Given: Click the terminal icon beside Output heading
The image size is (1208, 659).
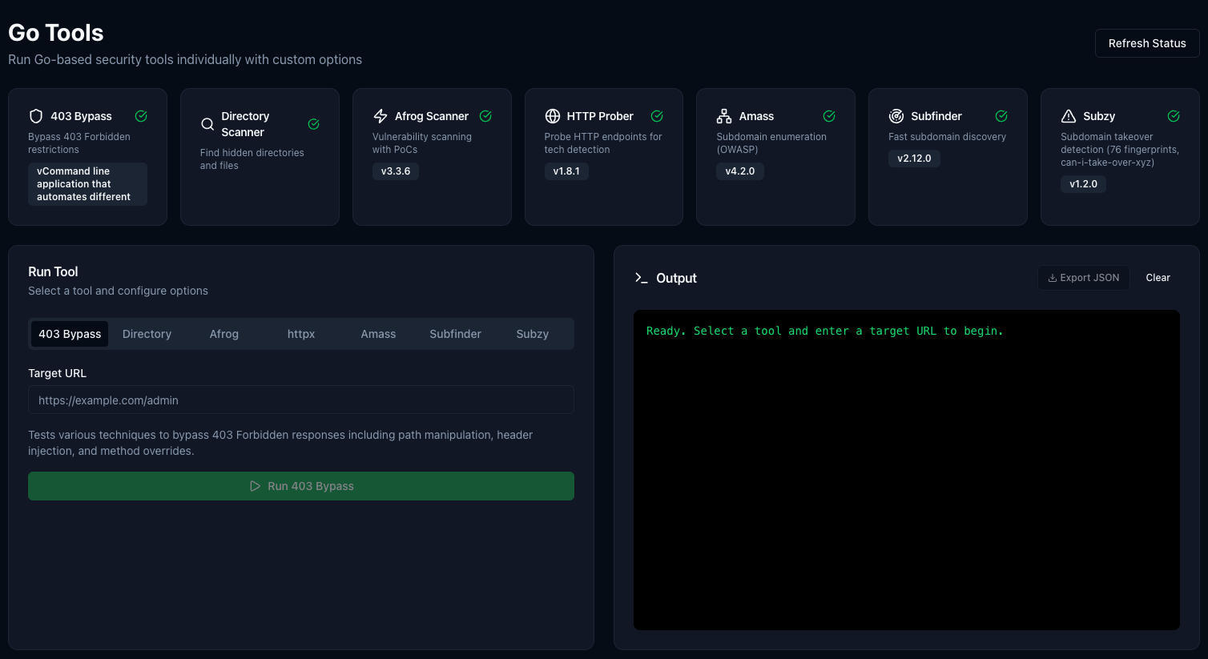Looking at the screenshot, I should 640,278.
